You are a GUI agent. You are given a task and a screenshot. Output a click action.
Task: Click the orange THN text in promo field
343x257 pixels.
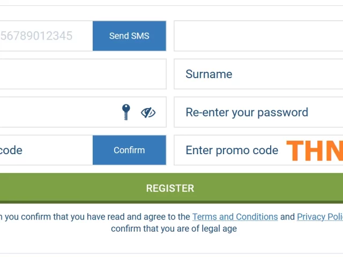tap(315, 150)
